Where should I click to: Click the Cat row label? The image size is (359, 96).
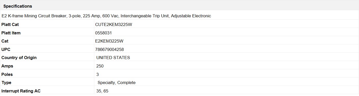[x=5, y=41]
